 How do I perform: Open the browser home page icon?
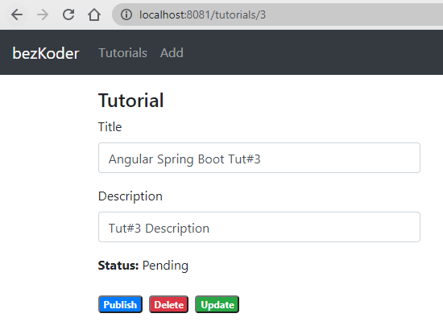(94, 14)
